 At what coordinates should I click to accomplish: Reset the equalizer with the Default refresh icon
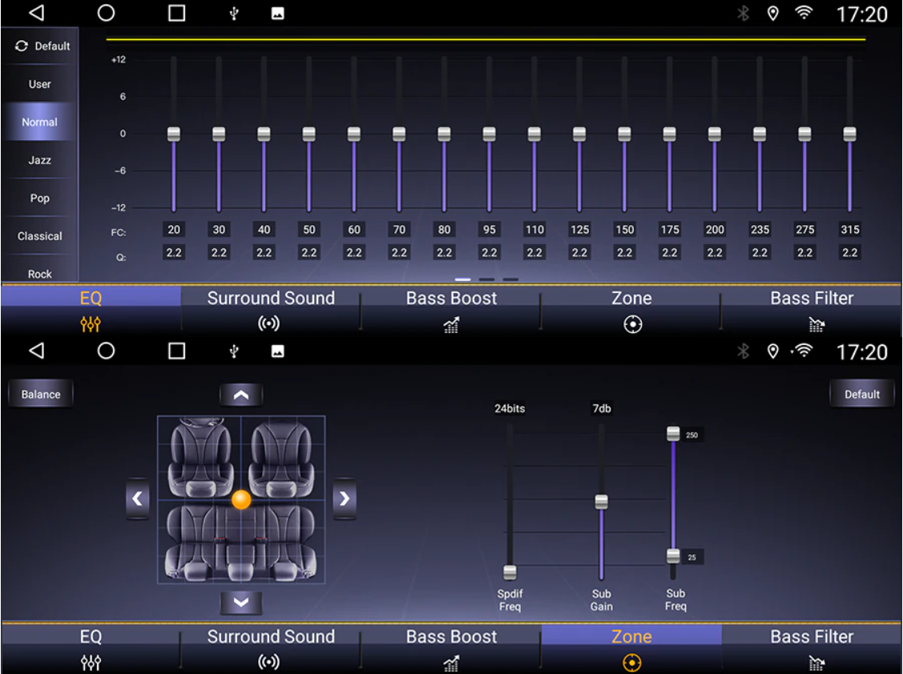tap(22, 46)
